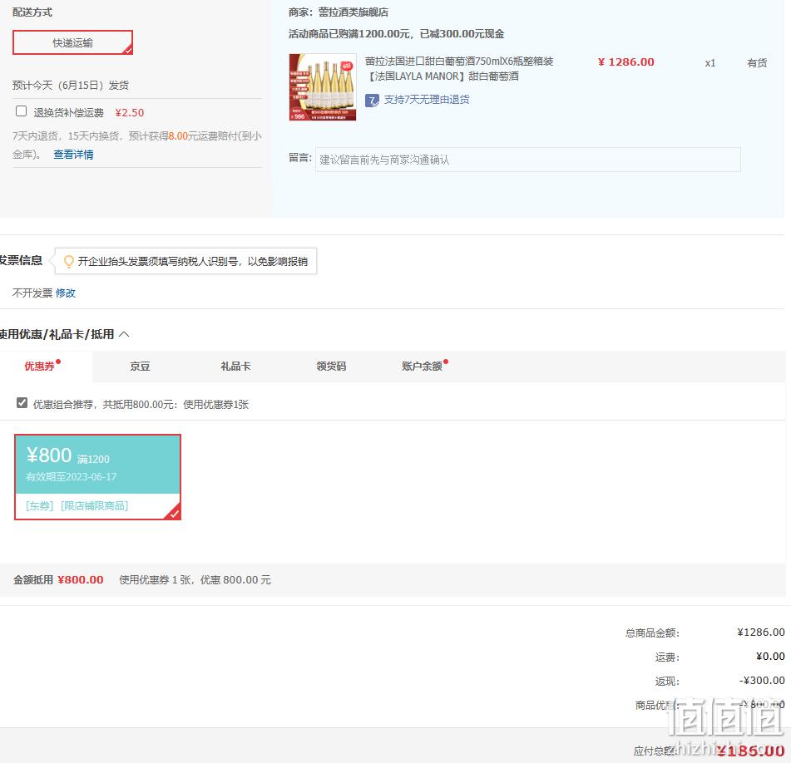Open the 查看详情 link
This screenshot has width=791, height=763.
[x=74, y=155]
